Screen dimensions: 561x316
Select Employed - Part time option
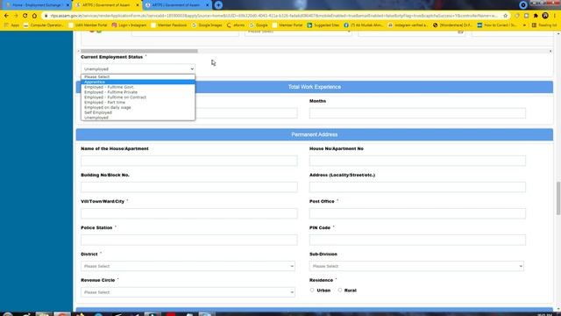pos(138,102)
